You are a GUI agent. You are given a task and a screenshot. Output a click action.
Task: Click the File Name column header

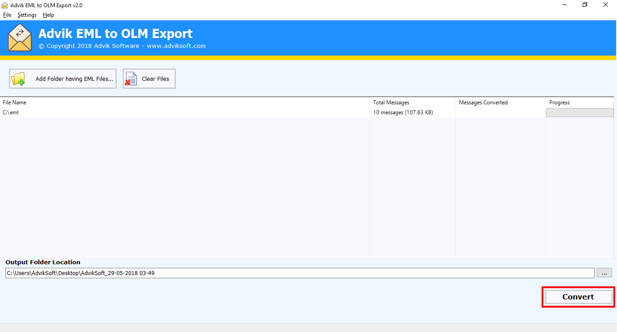[14, 103]
